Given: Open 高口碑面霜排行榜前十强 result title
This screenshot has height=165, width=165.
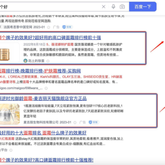Looking at the screenshot, I should pyautogui.click(x=50, y=38).
